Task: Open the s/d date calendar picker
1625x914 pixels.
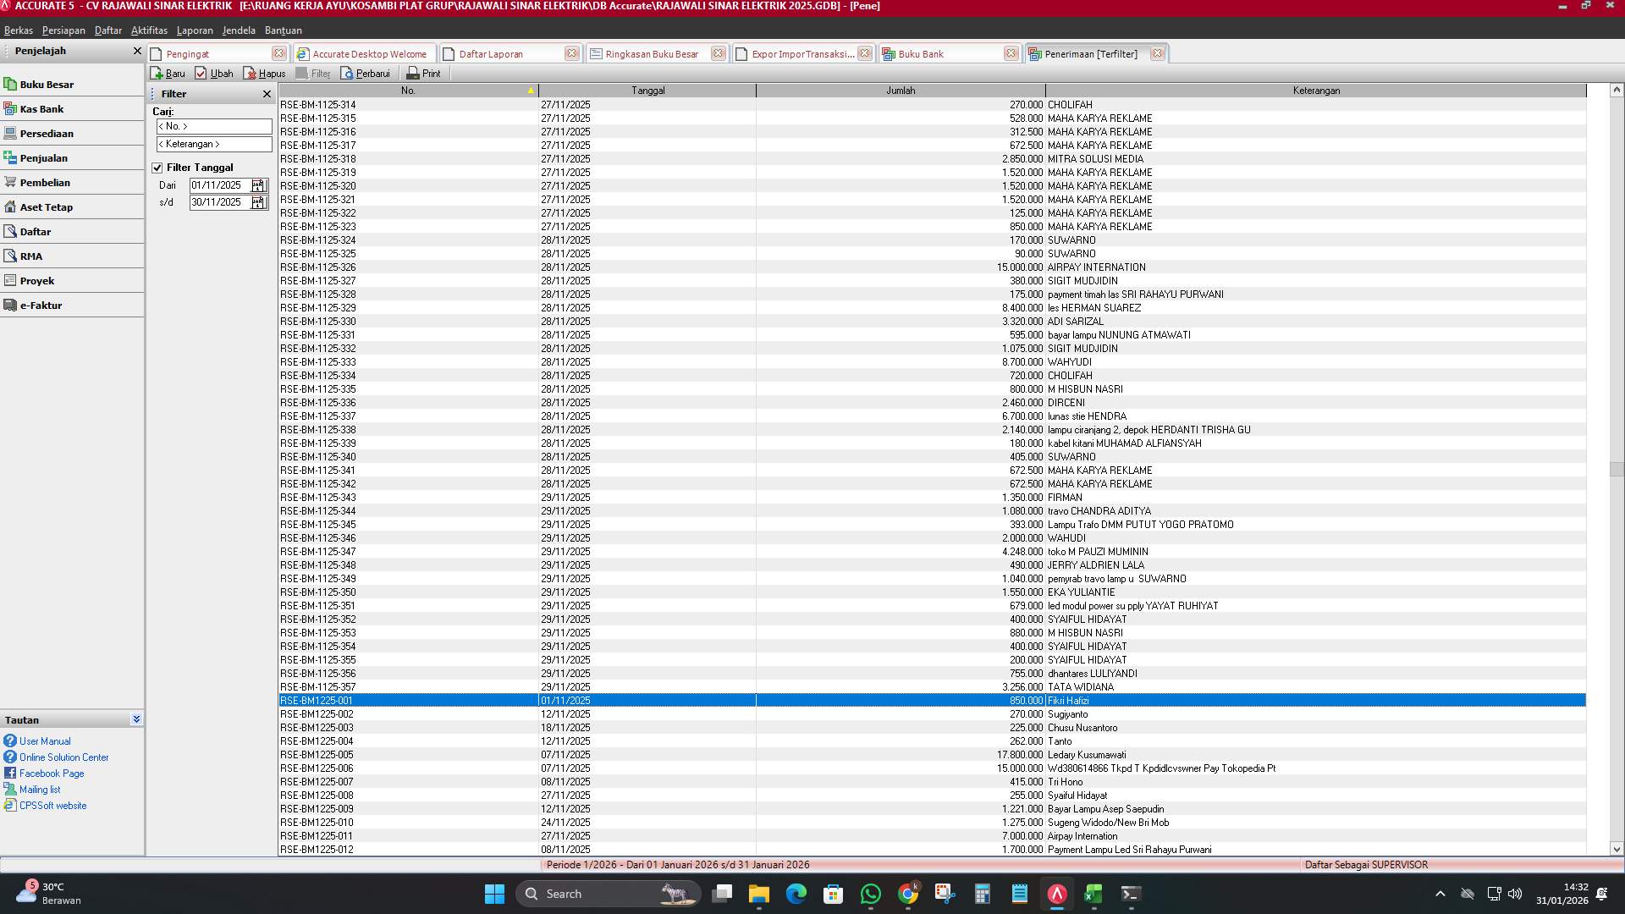Action: pos(258,202)
